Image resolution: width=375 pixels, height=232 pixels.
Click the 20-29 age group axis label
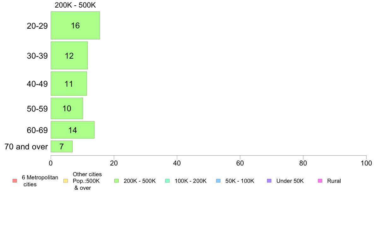point(37,26)
